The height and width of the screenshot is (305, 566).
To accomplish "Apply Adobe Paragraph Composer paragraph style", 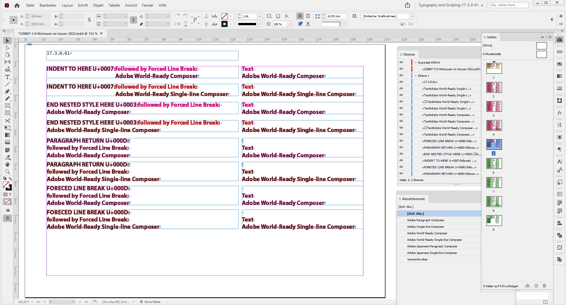I will (426, 220).
